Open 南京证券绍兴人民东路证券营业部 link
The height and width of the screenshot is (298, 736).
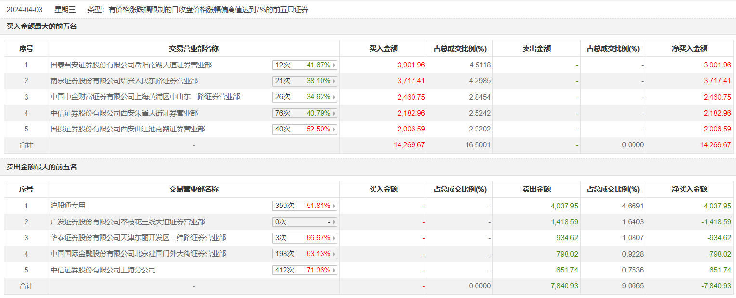(x=124, y=81)
